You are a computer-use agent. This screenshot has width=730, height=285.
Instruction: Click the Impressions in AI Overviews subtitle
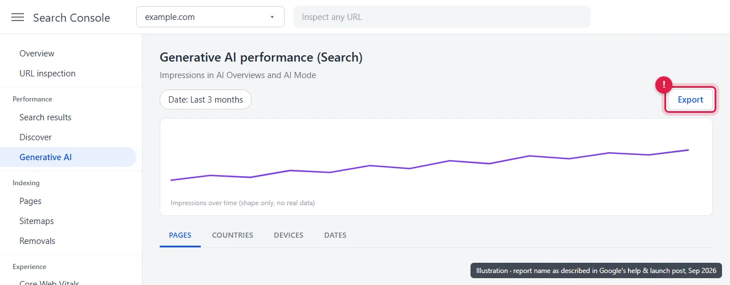(238, 75)
